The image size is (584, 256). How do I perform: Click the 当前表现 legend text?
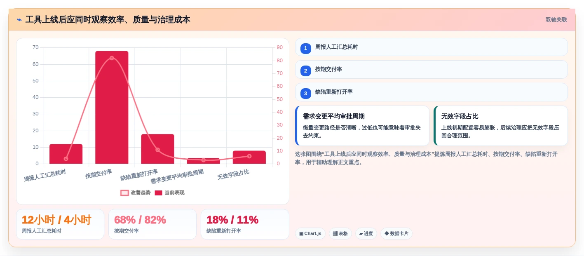click(174, 193)
